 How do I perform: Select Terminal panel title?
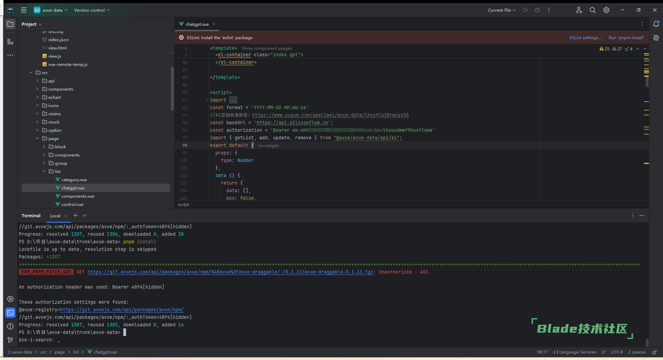point(31,216)
